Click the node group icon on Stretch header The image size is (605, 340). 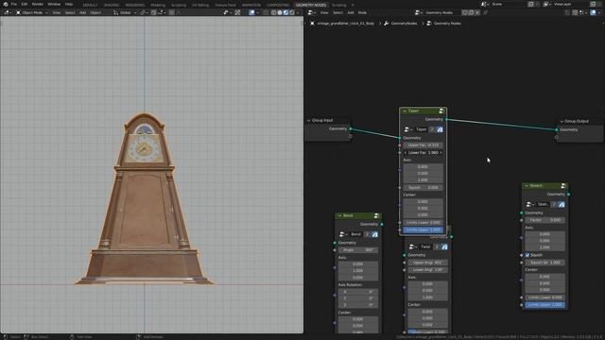(563, 186)
